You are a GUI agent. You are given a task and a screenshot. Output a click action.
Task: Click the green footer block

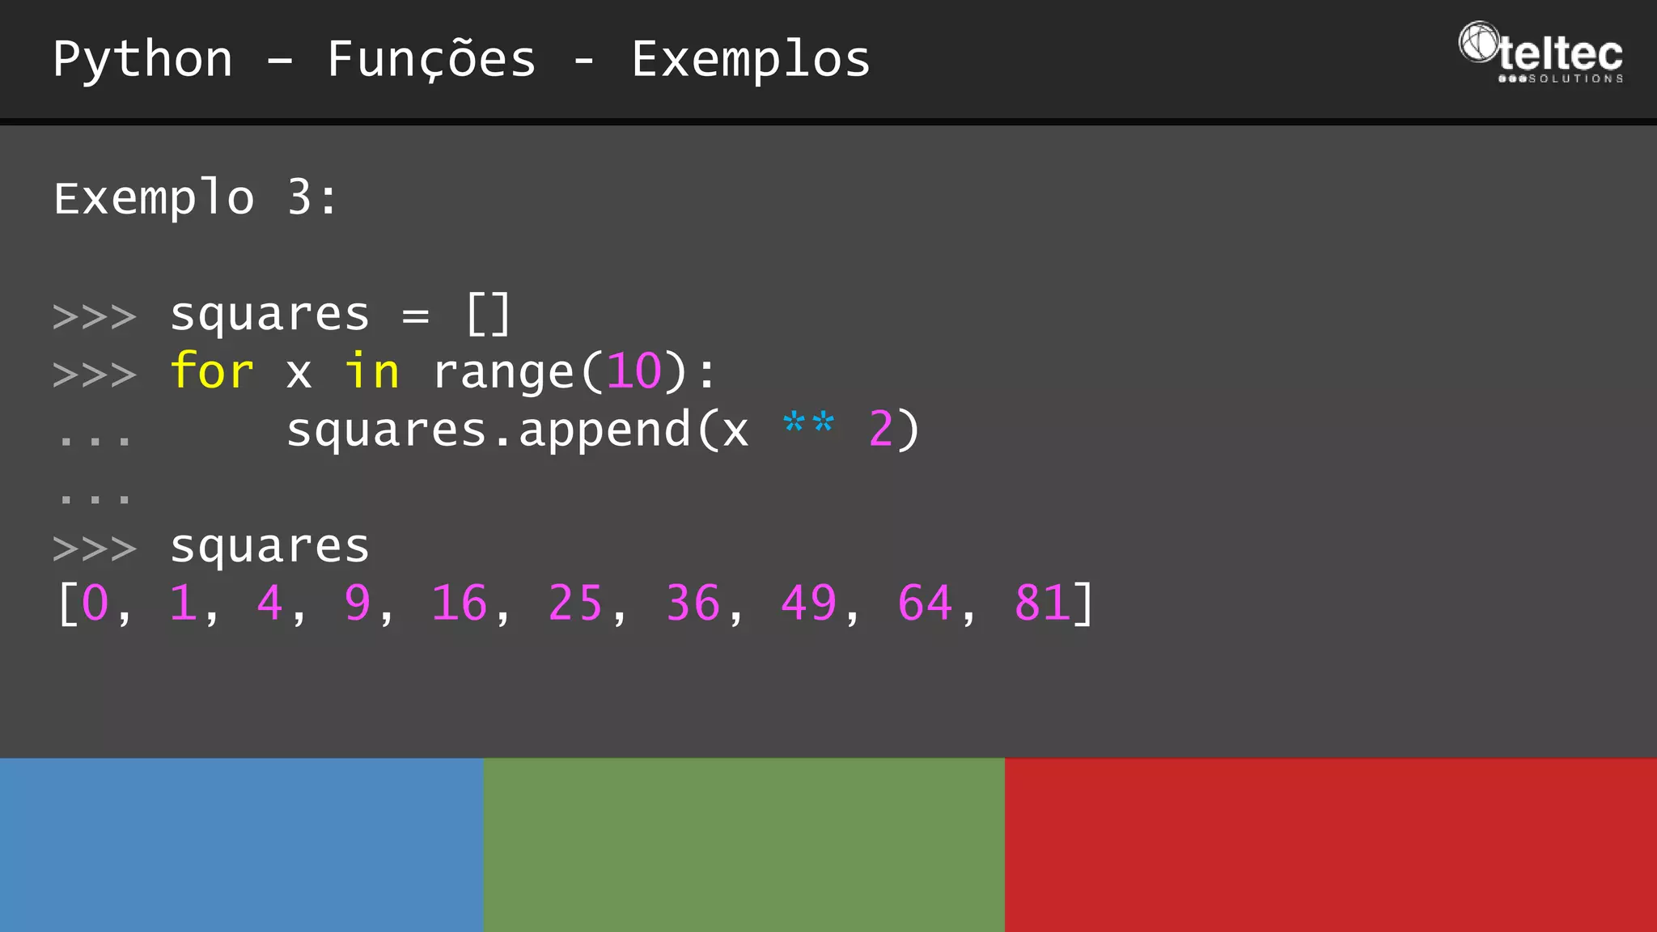pos(744,845)
